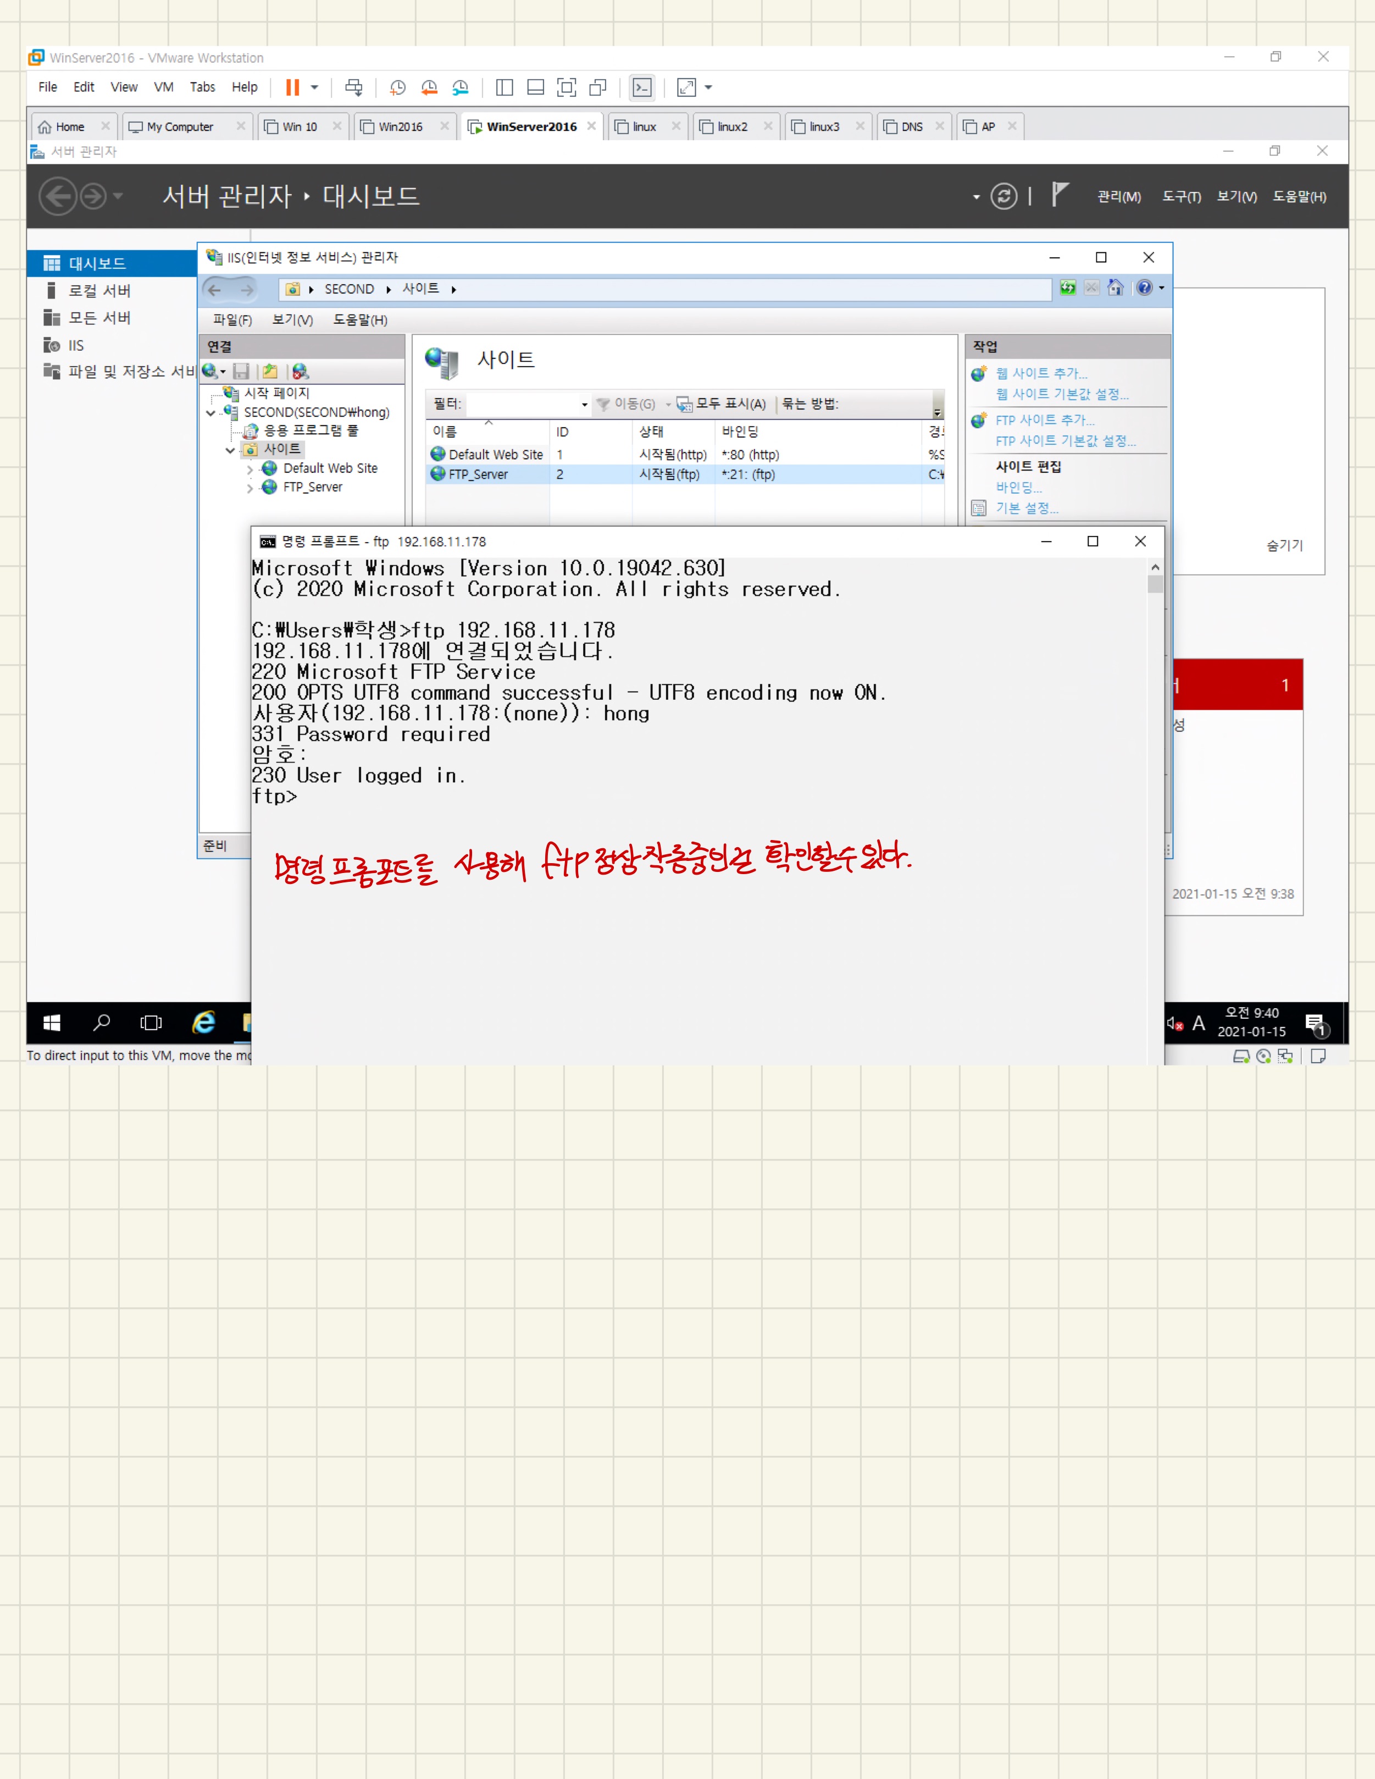Click FTP 사이트 기본값 설정 link
Screen dimensions: 1375x1779
pos(1065,441)
